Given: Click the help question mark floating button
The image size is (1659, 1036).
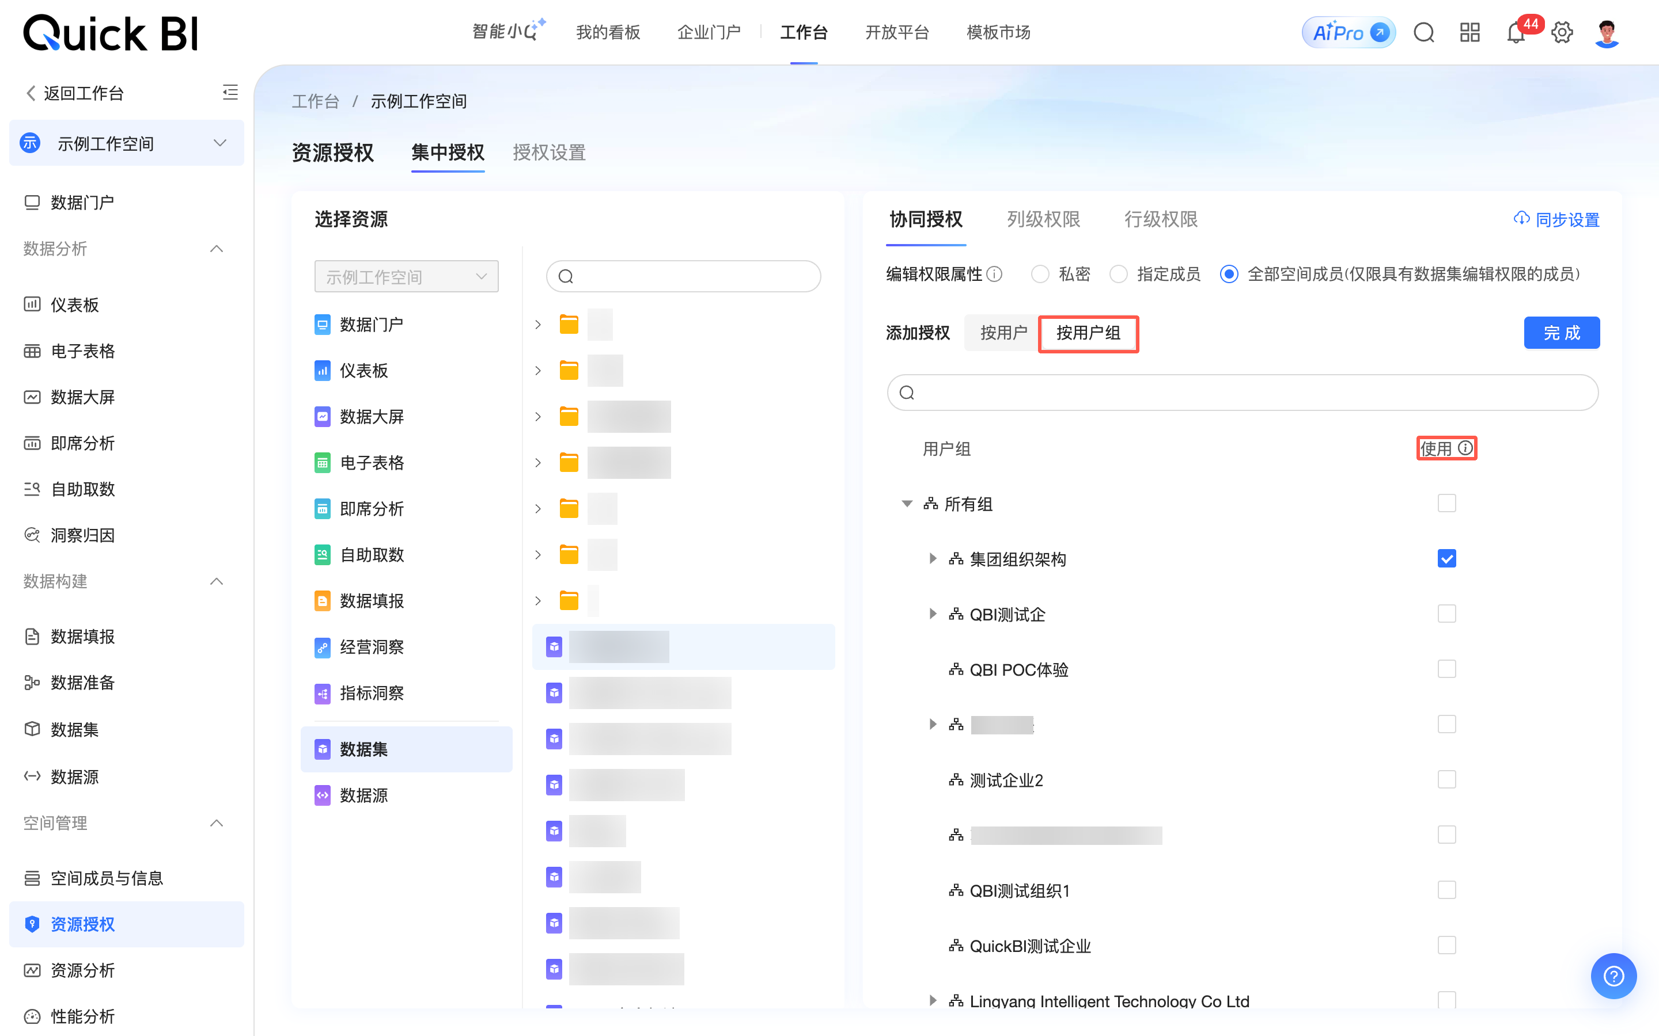Looking at the screenshot, I should point(1613,976).
